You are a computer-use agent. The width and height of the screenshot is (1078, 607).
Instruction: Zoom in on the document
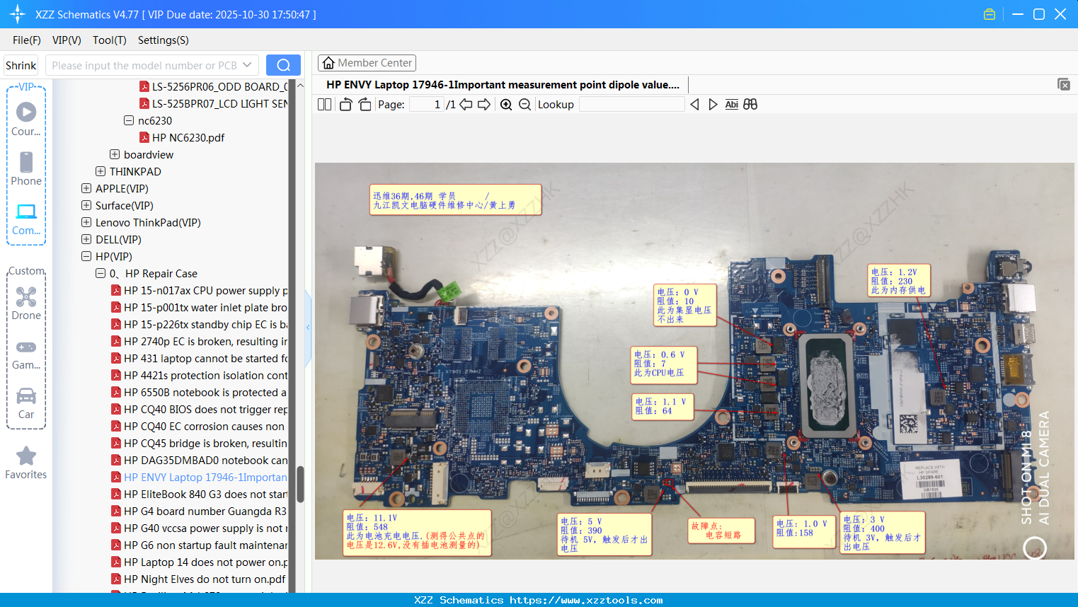pos(506,105)
